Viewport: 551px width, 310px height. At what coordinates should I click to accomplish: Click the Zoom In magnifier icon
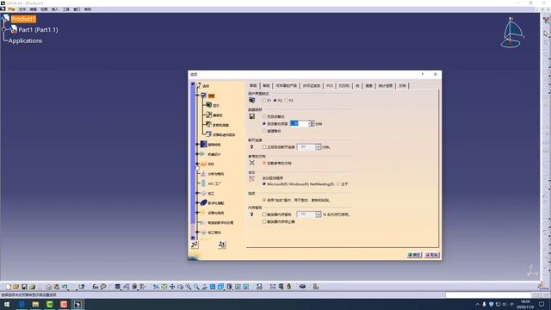[189, 287]
